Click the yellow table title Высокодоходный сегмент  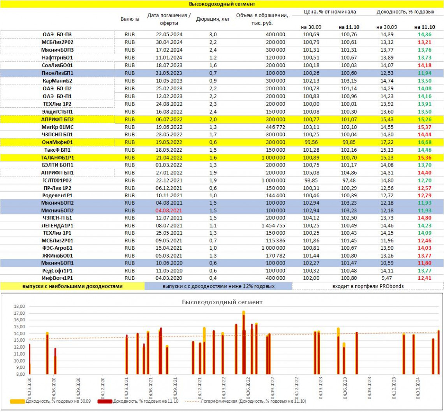pos(222,4)
